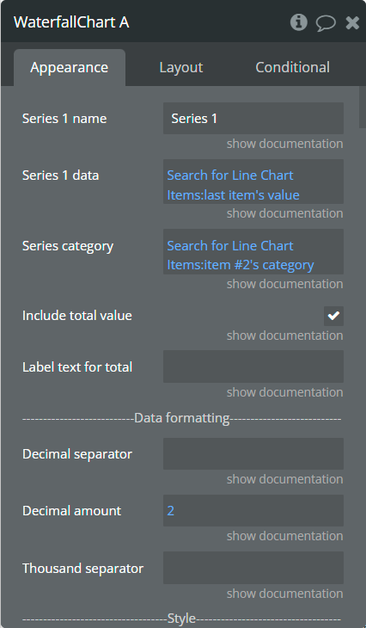Show documentation for Include total value

coord(284,336)
